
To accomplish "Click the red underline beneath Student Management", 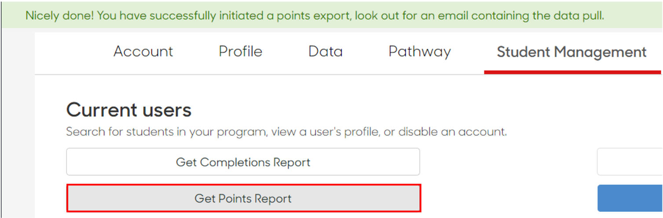I will point(572,72).
